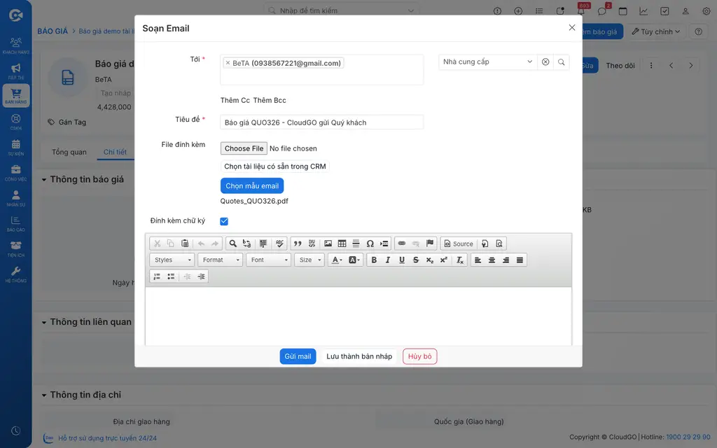Click 'Lưu thành bản nháp' button
Viewport: 717px width, 448px height.
click(x=359, y=356)
